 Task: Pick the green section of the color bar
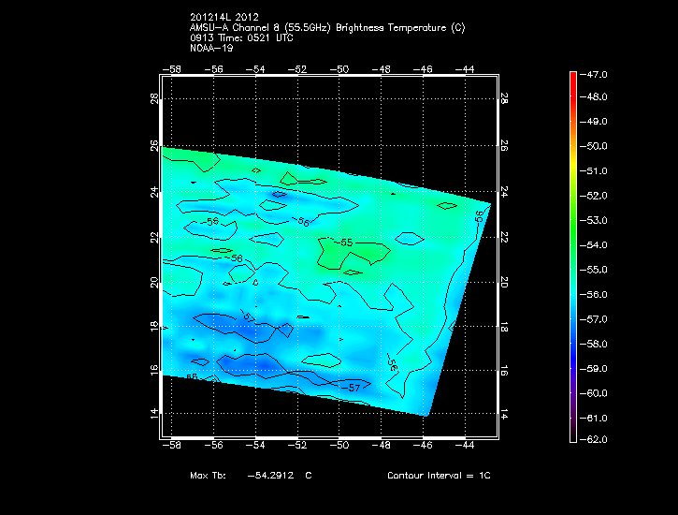click(572, 220)
